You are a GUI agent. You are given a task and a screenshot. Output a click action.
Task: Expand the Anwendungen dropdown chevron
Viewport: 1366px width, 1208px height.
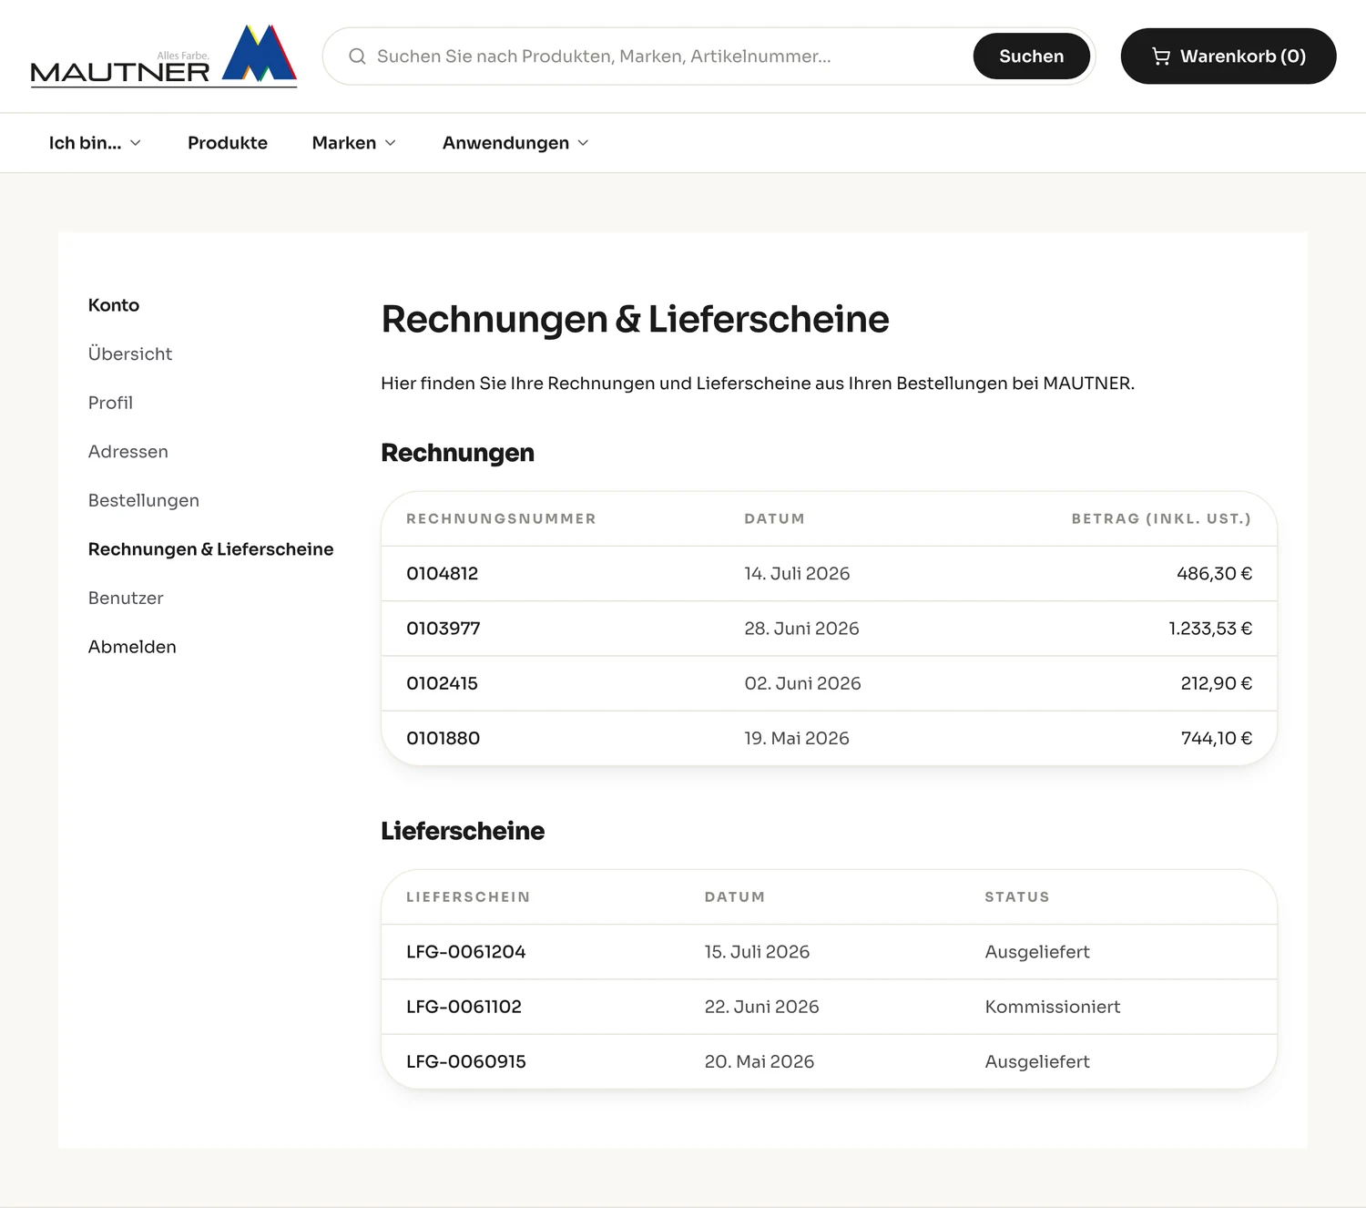[584, 143]
